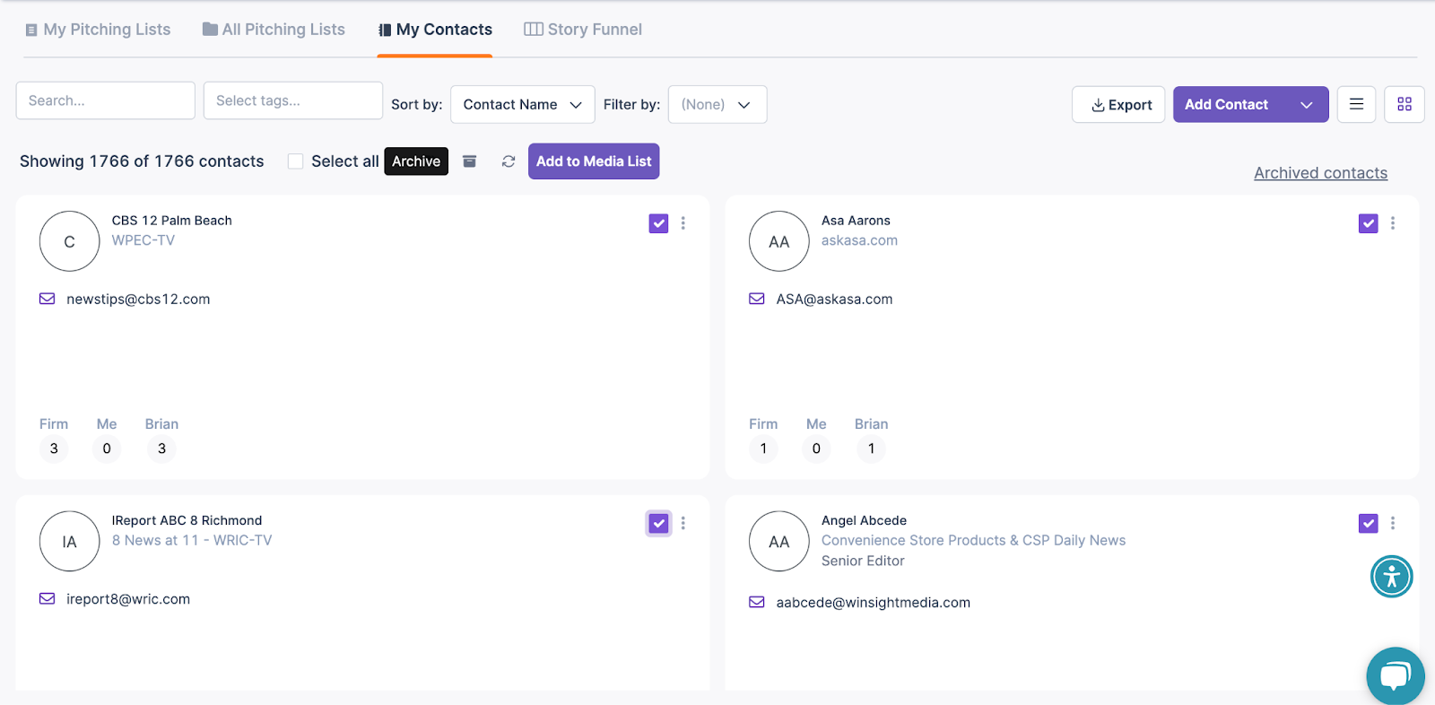Screen dimensions: 1435x705
Task: Uncheck the IReport ABC 8 Richmond checkbox
Action: (658, 523)
